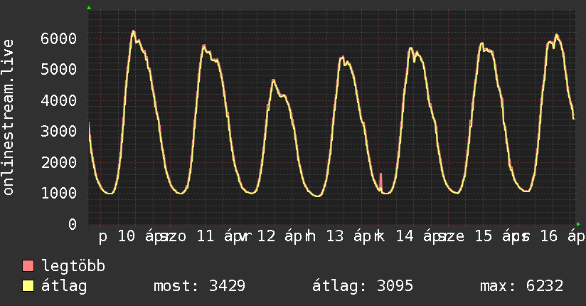Click the small red spike in the graph
This screenshot has height=306, width=586.
coord(381,178)
